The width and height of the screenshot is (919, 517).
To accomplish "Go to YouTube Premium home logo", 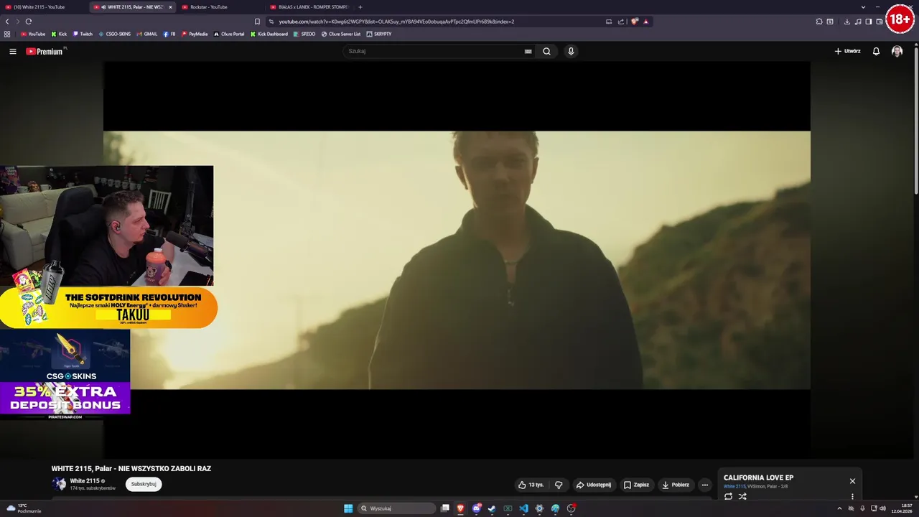I will point(46,51).
